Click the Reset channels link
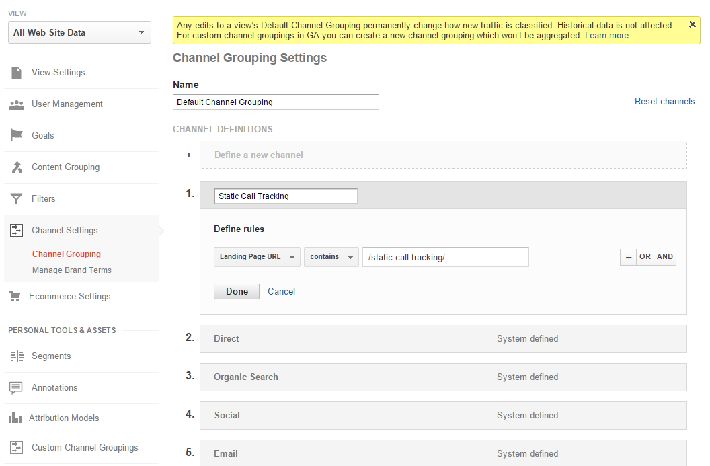The width and height of the screenshot is (710, 466). 664,102
